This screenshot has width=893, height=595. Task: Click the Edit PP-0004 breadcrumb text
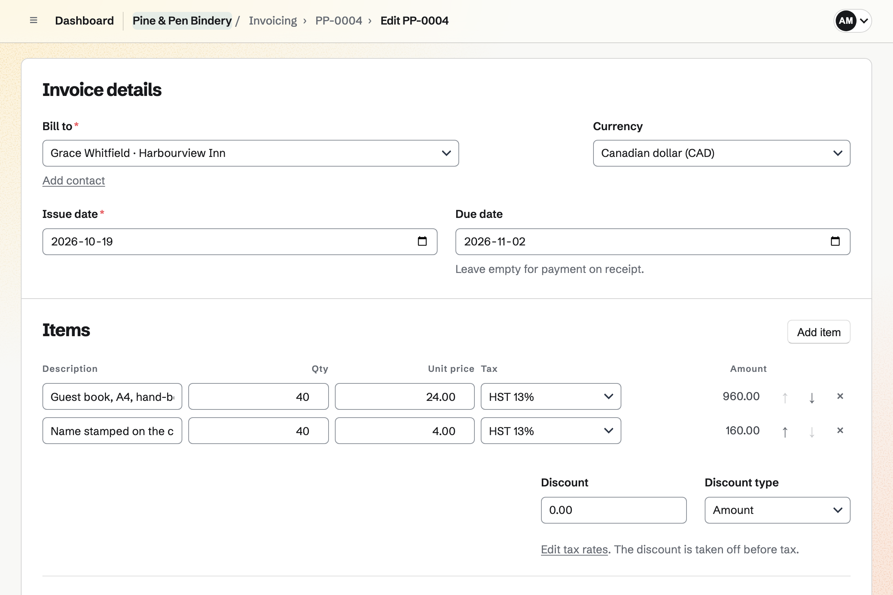(414, 20)
